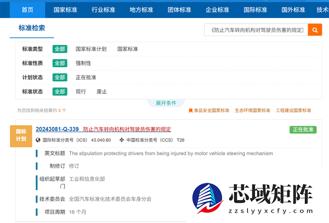
Task: Filter by 国家标准计划 type
Action: click(91, 49)
